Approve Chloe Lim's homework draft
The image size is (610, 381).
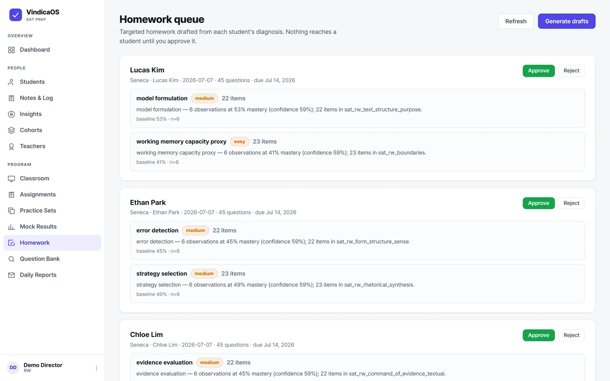539,335
